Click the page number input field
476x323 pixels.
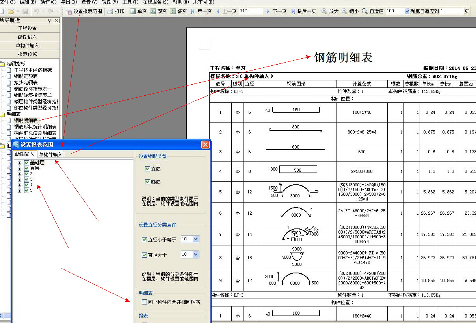(x=251, y=11)
